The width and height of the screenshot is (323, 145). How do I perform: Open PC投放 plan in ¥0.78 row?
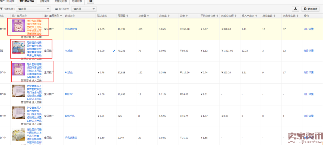[x=69, y=73]
